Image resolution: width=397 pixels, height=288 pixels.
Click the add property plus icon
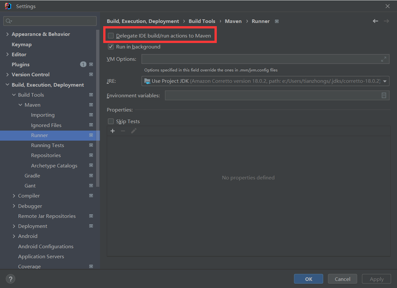click(113, 131)
